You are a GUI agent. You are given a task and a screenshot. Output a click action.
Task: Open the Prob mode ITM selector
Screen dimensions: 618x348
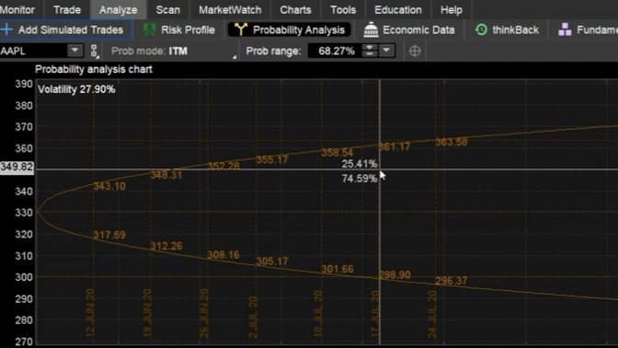[174, 52]
